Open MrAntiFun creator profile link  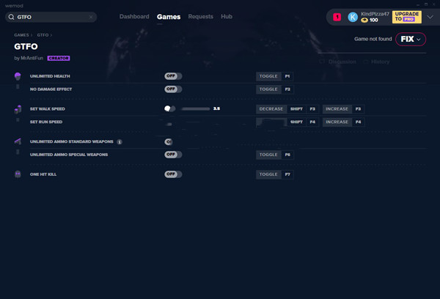(x=32, y=58)
